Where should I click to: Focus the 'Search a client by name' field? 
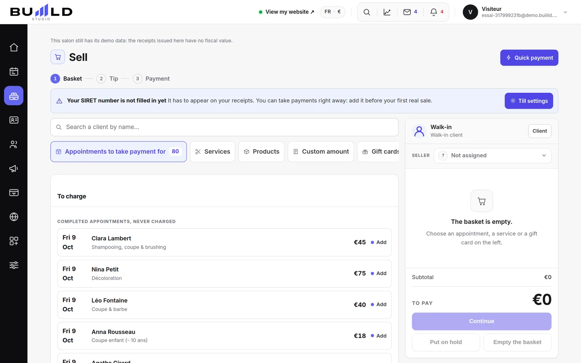point(224,127)
